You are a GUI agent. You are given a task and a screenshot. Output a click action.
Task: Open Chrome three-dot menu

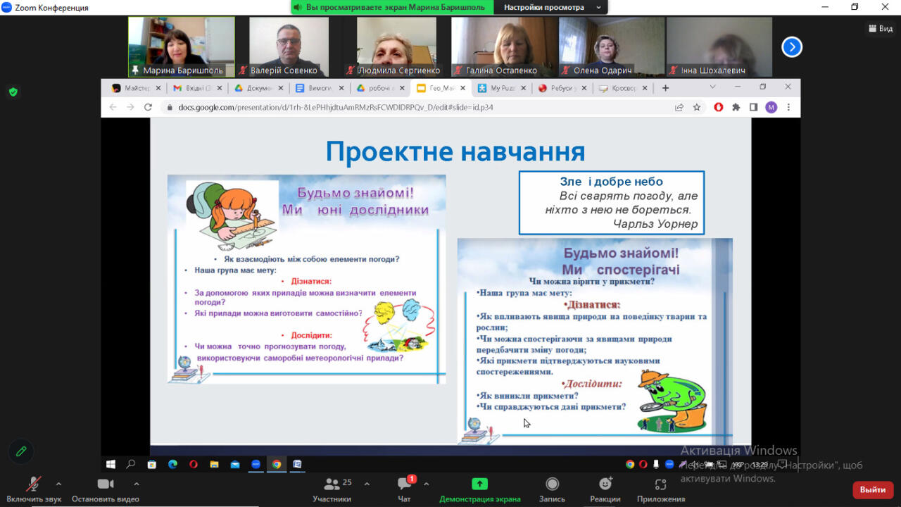789,107
